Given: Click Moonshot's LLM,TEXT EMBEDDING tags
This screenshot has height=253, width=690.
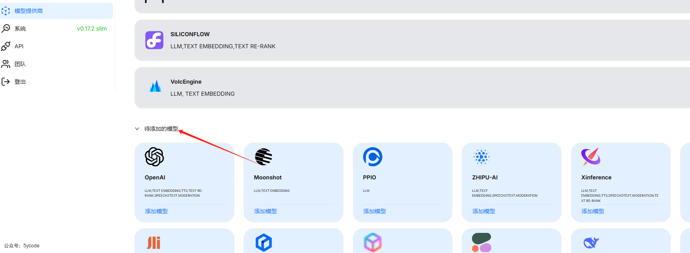Looking at the screenshot, I should (x=272, y=191).
